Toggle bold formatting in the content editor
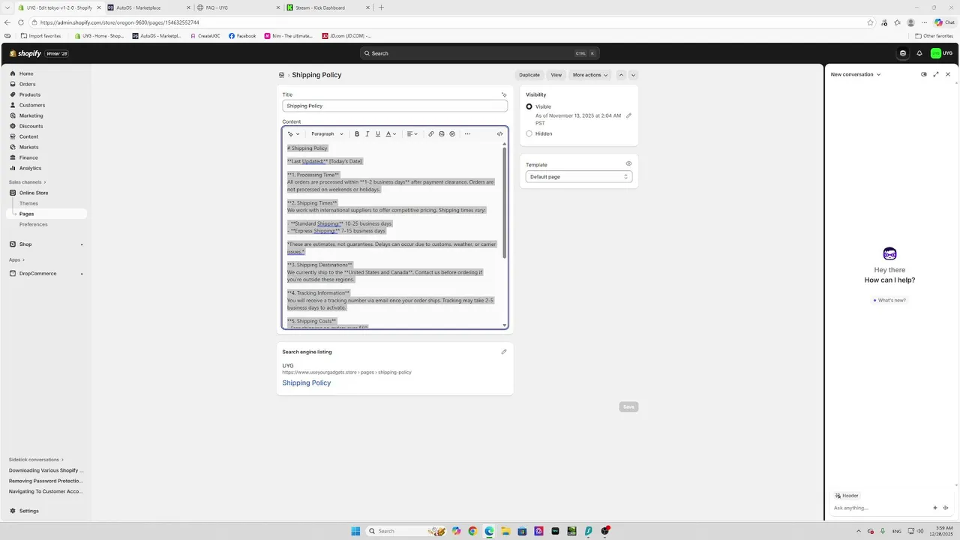960x540 pixels. pyautogui.click(x=357, y=134)
